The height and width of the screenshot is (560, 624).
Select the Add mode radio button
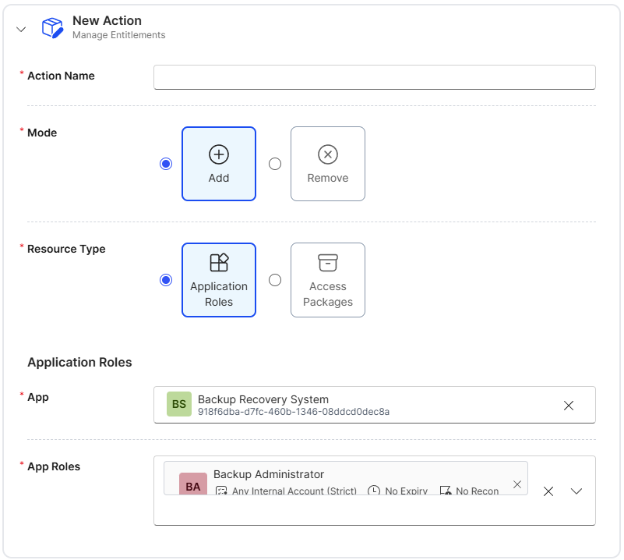(165, 164)
